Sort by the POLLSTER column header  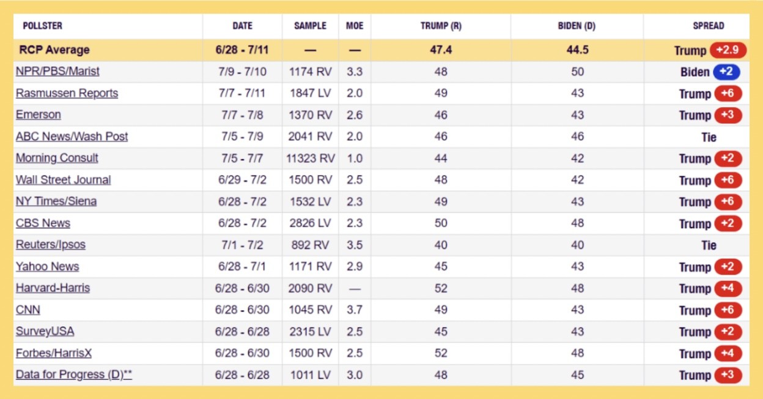click(x=42, y=26)
